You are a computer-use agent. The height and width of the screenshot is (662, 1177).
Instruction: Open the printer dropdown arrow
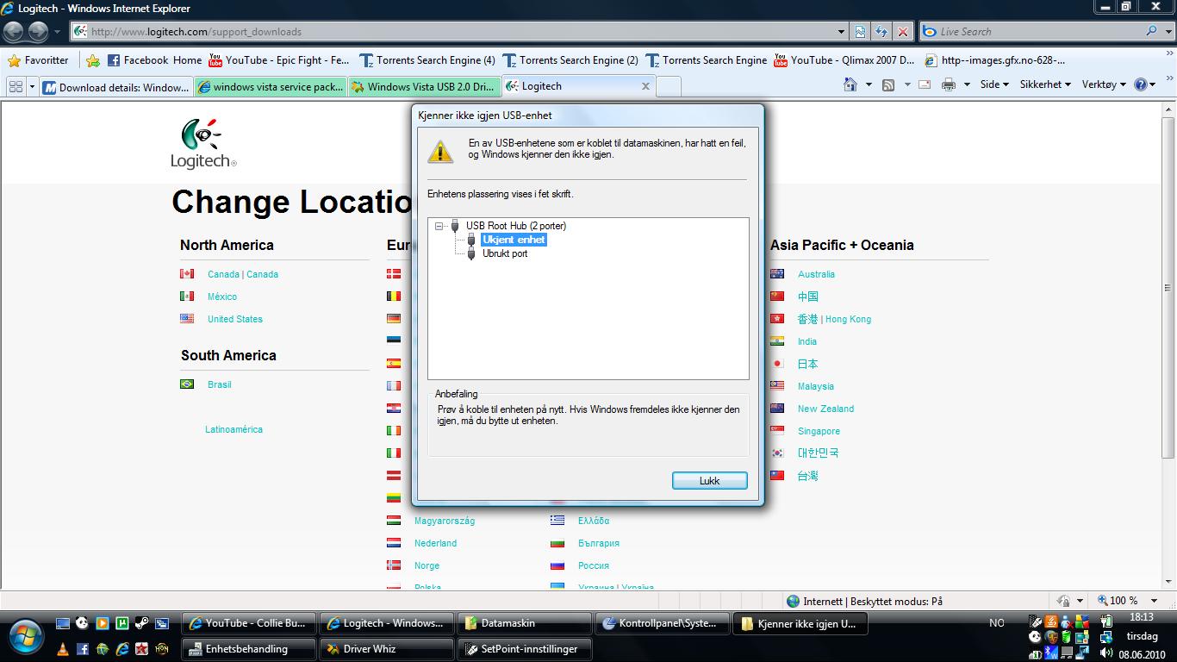click(967, 84)
